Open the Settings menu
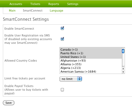 pos(73,4)
